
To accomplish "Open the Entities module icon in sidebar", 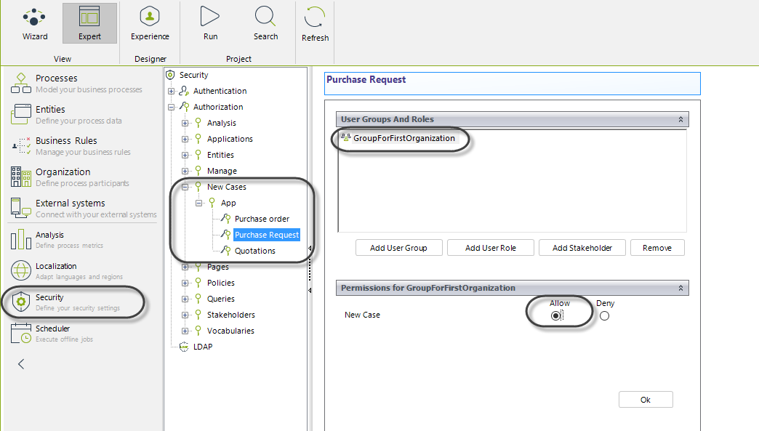I will [21, 115].
